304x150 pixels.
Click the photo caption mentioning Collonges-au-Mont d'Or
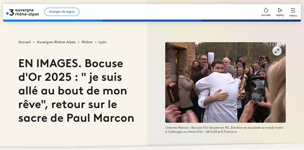pos(224,130)
